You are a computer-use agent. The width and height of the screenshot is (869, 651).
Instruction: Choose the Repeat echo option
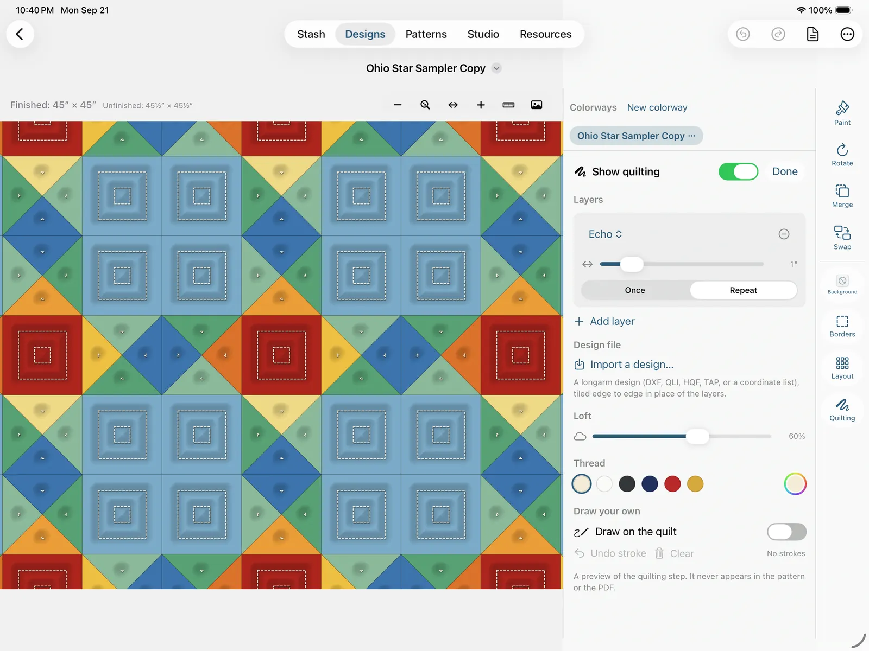click(743, 290)
